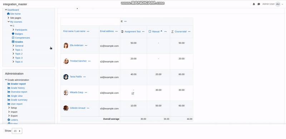Click Ella Andersen's profile picture
Viewport: 286px width, 139px height.
click(x=66, y=46)
